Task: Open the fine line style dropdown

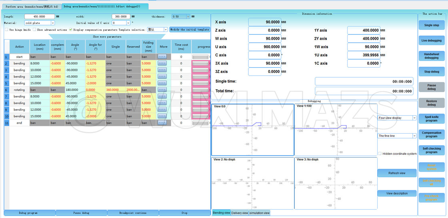Action: coord(414,136)
